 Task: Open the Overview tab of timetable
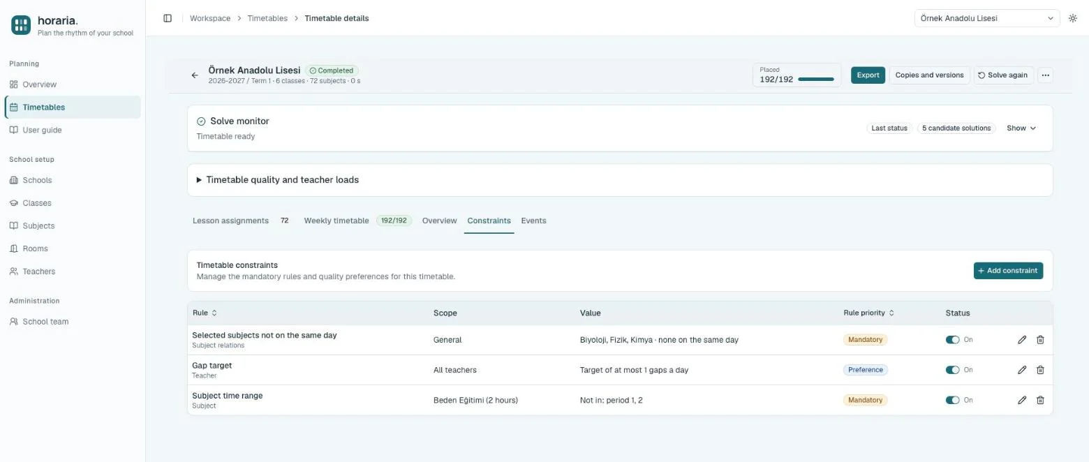click(439, 221)
